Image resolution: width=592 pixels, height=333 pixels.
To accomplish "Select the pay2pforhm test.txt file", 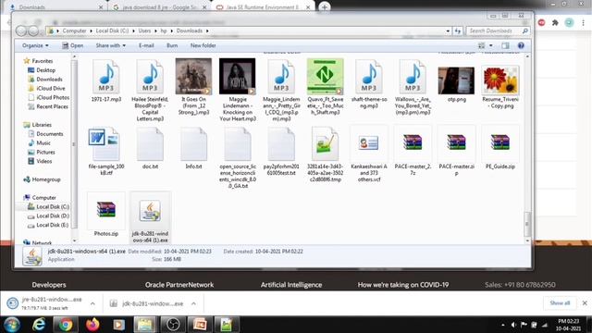I will [281, 144].
